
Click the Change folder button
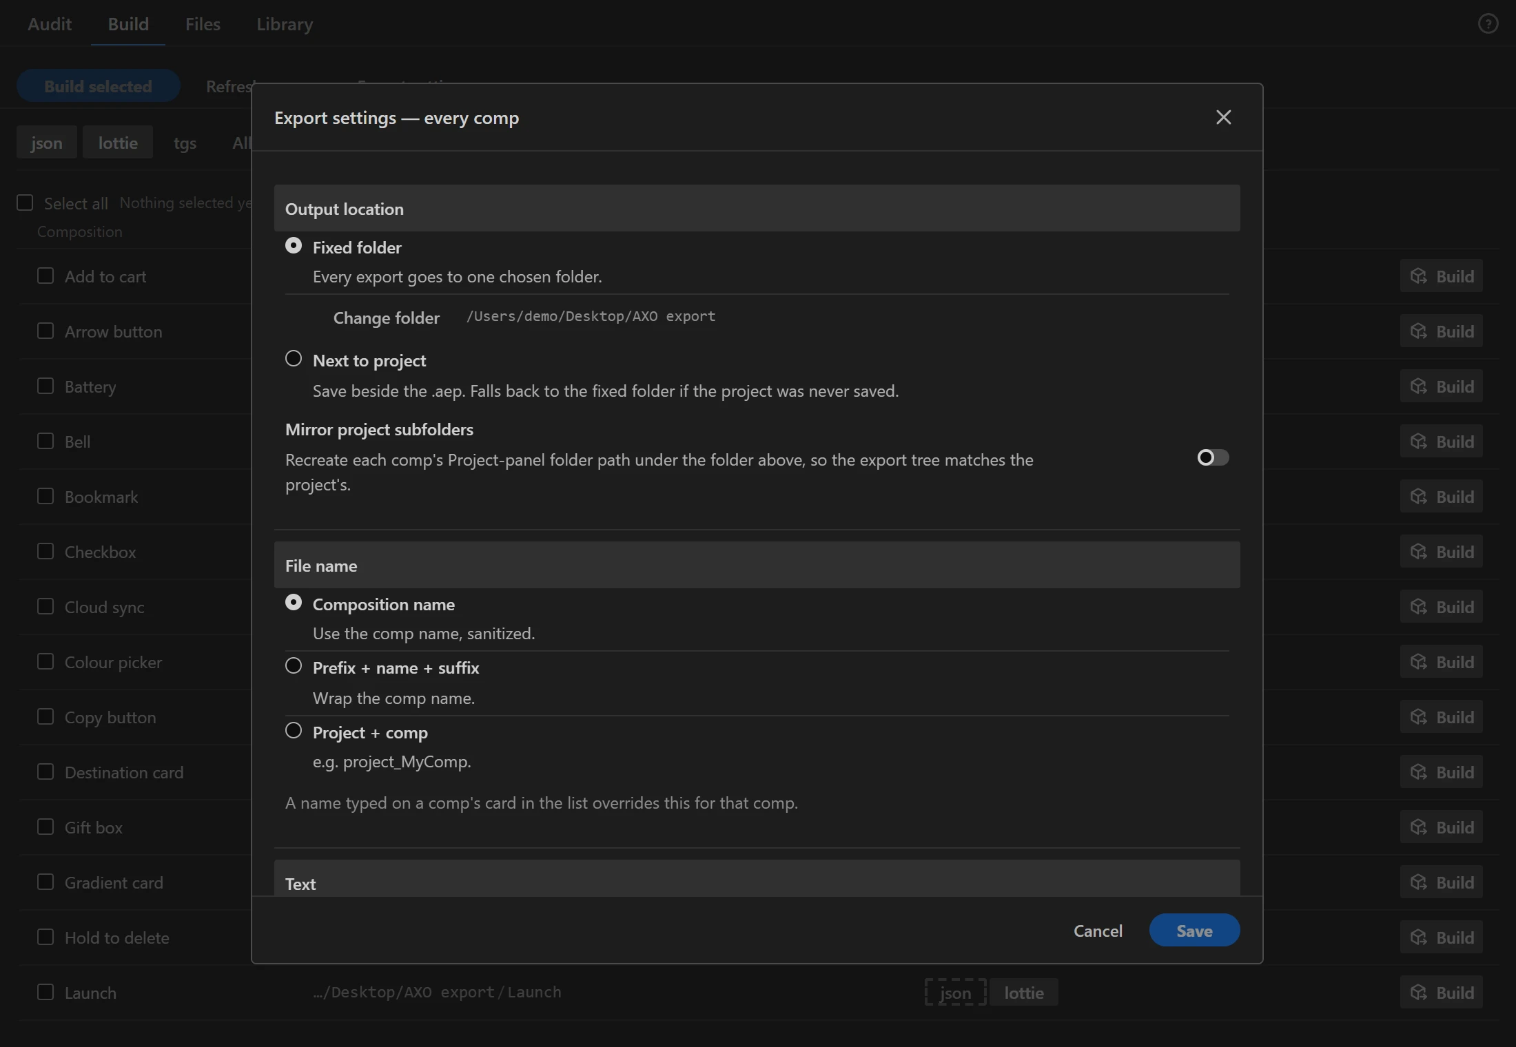pos(386,318)
